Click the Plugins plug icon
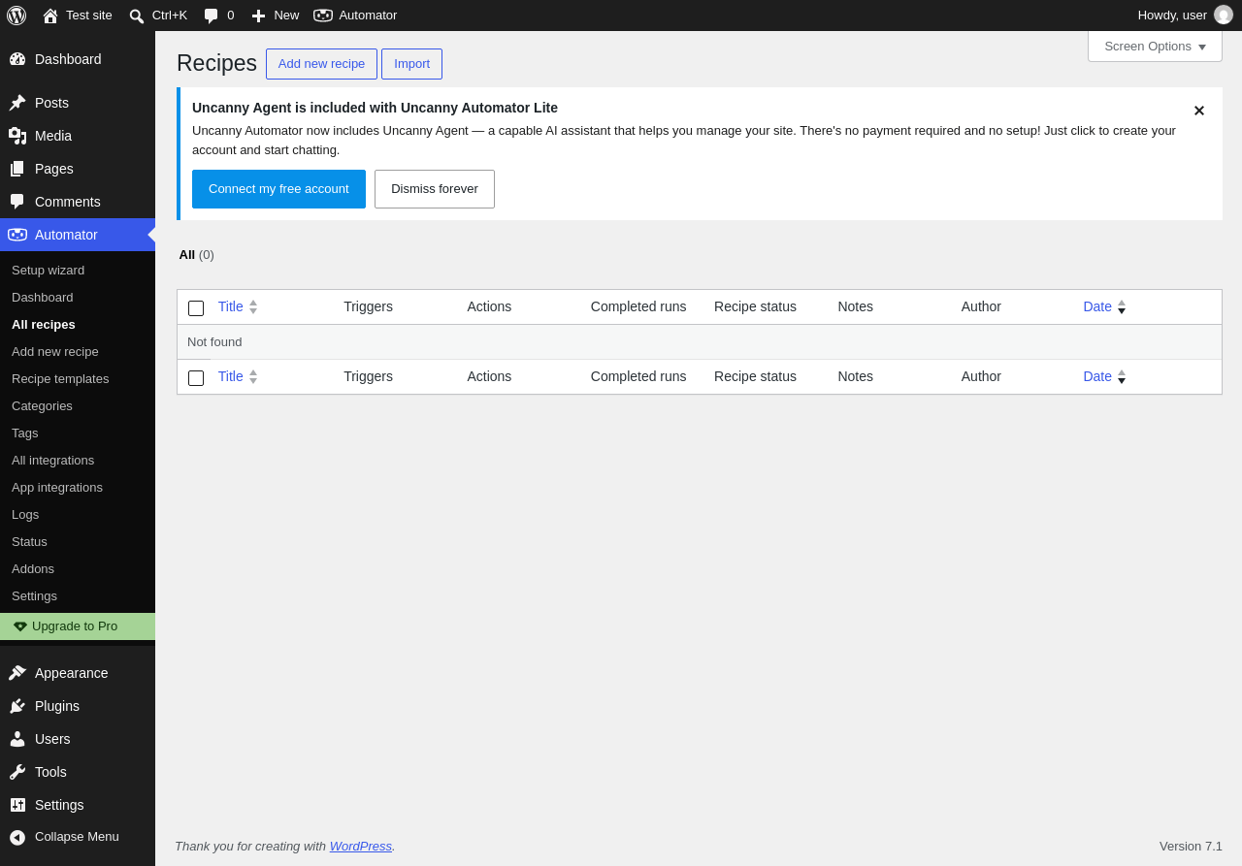This screenshot has width=1242, height=866. tap(17, 706)
